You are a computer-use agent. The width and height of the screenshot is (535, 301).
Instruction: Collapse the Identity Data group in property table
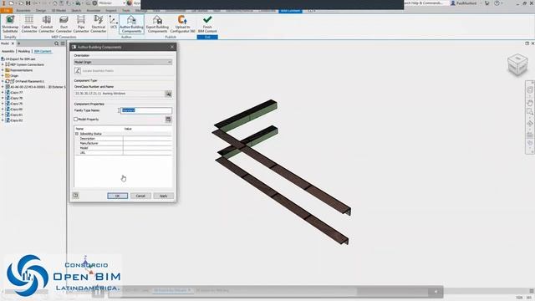coord(77,134)
